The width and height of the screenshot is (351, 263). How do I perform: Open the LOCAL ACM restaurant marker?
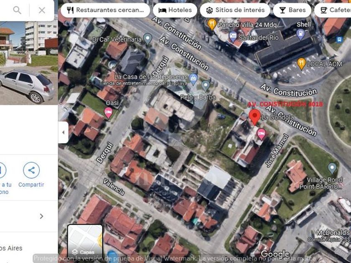tap(302, 64)
